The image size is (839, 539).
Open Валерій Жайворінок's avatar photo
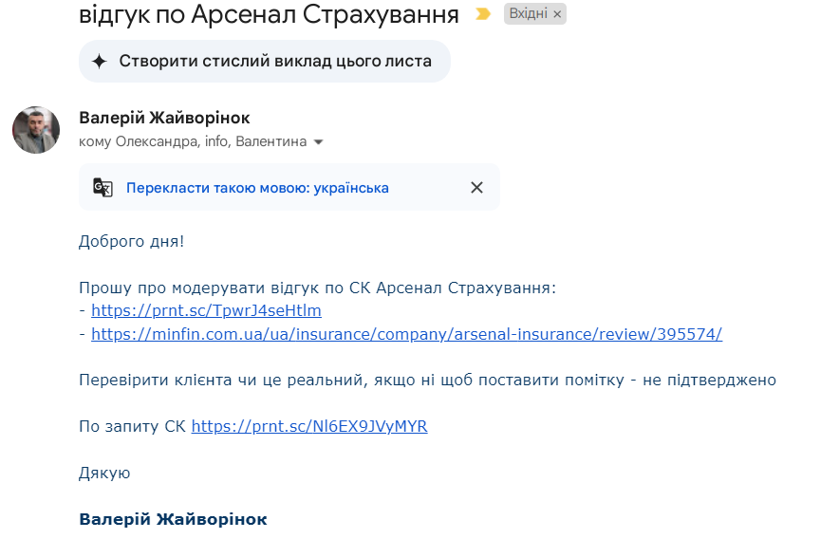[x=36, y=130]
